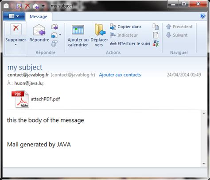The height and width of the screenshot is (180, 210).
Task: Click the reply all icon
Action: pos(54,27)
